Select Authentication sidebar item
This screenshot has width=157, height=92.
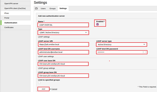pyautogui.click(x=16, y=23)
